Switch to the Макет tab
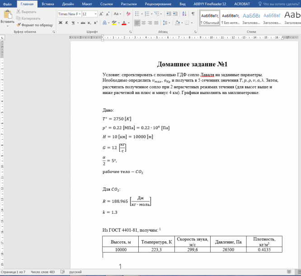Viewport: 301px width, 276px height. tap(87, 4)
